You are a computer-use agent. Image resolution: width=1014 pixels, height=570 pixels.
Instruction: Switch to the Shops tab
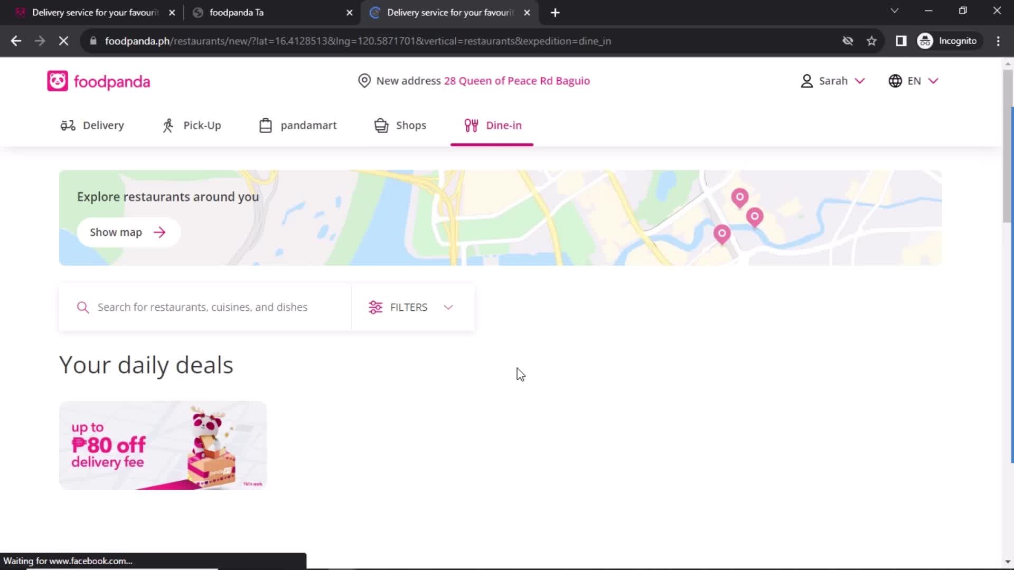400,126
